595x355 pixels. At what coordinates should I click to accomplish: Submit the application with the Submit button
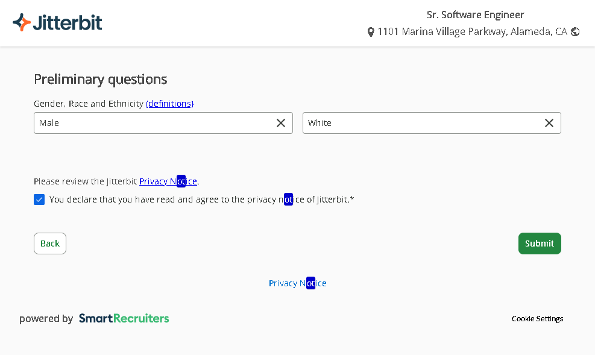539,243
